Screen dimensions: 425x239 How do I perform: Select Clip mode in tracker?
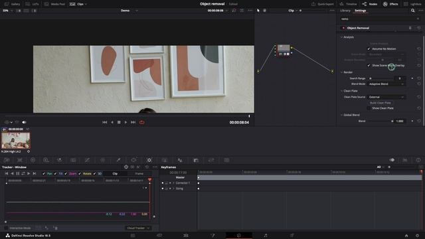[115, 174]
